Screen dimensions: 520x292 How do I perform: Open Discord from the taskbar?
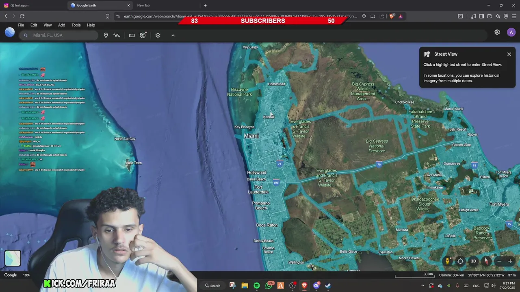(x=316, y=286)
